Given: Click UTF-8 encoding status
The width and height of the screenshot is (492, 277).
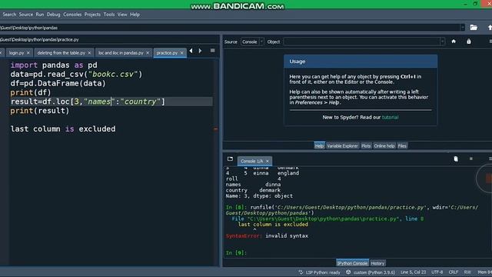Looking at the screenshot, I should click(437, 272).
